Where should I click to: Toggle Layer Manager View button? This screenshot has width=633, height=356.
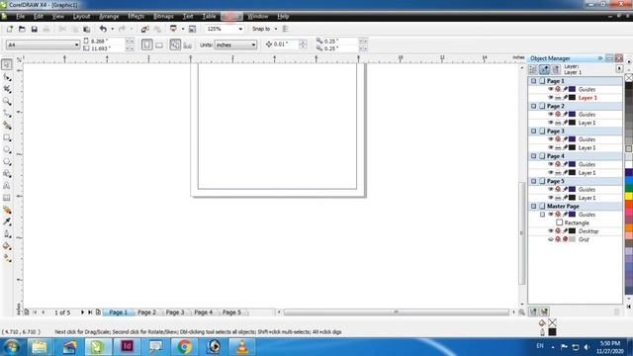(x=556, y=69)
